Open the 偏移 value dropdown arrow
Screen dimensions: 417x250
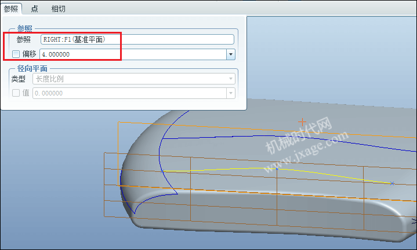[231, 54]
